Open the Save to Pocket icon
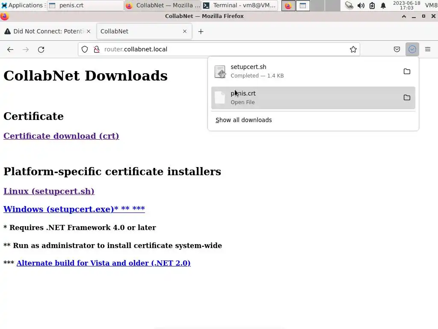Viewport: 438px width, 329px height. tap(397, 50)
